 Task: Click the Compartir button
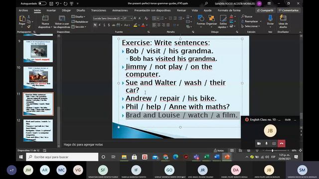point(265,10)
